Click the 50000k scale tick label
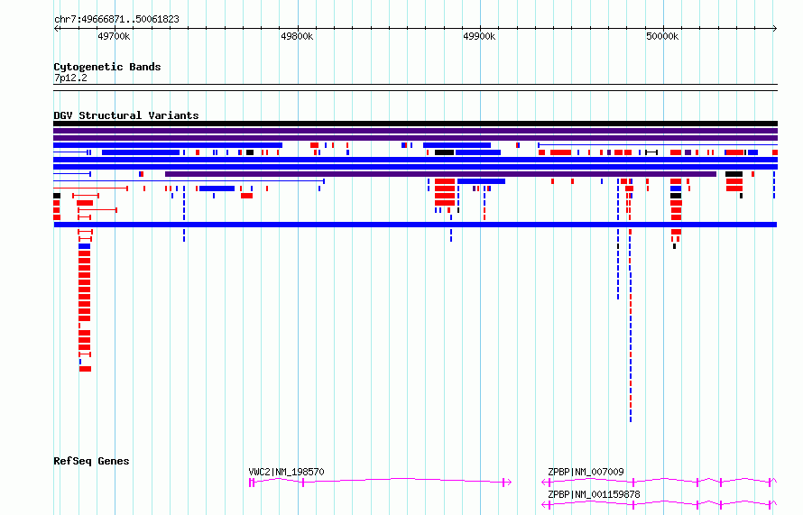The image size is (803, 515). tap(662, 36)
